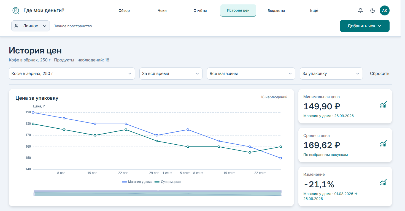
Task: Click trend chart icon in Изменение card
Action: (383, 182)
